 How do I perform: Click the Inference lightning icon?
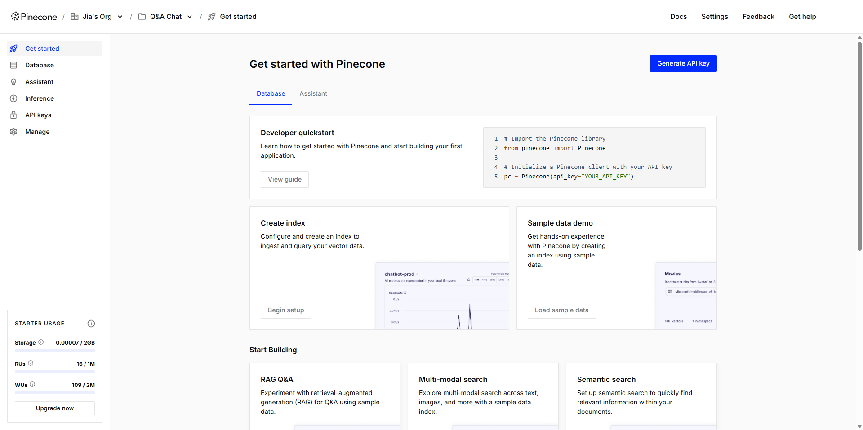(13, 98)
